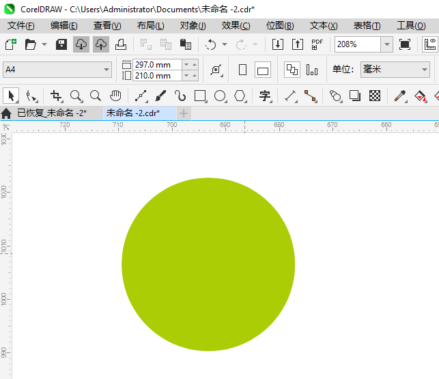Click the cloud upload icon
This screenshot has height=379, width=439.
pos(101,44)
